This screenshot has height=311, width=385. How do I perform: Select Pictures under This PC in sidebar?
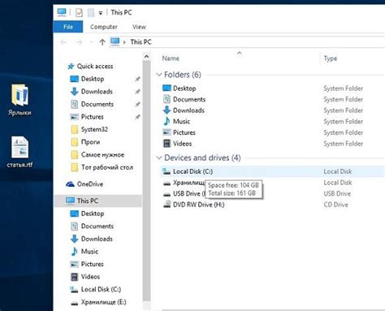pos(87,264)
